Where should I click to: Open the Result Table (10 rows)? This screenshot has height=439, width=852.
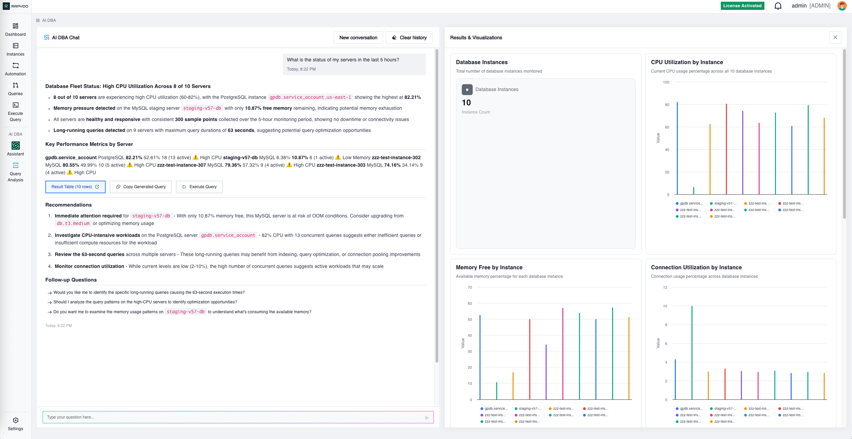[75, 187]
